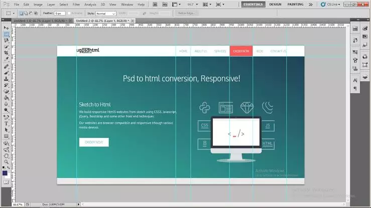Select the Quick Selection tool

coord(6,47)
